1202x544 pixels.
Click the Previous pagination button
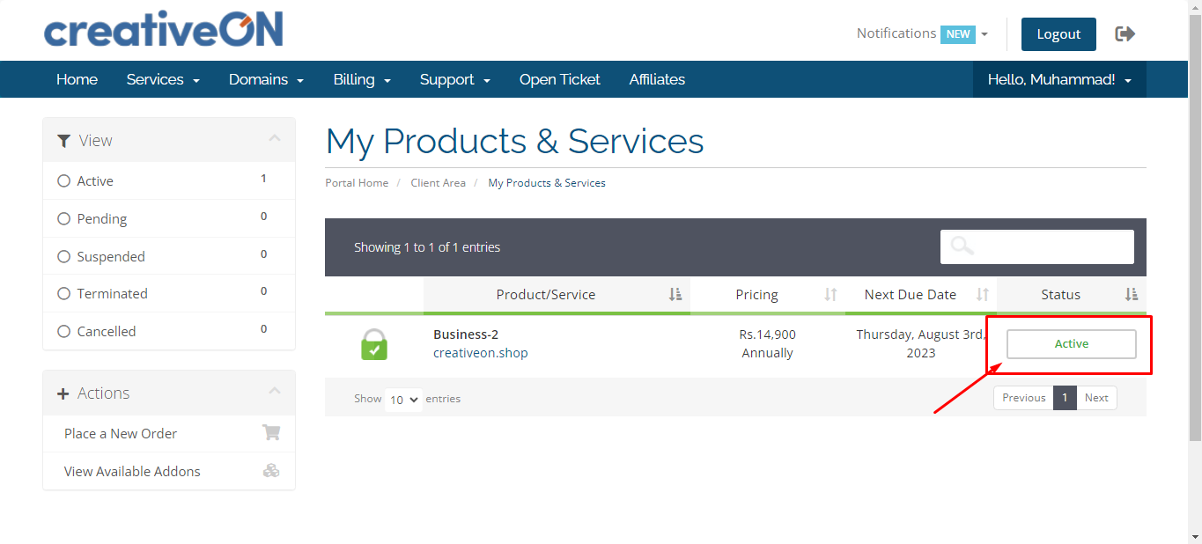[1023, 398]
